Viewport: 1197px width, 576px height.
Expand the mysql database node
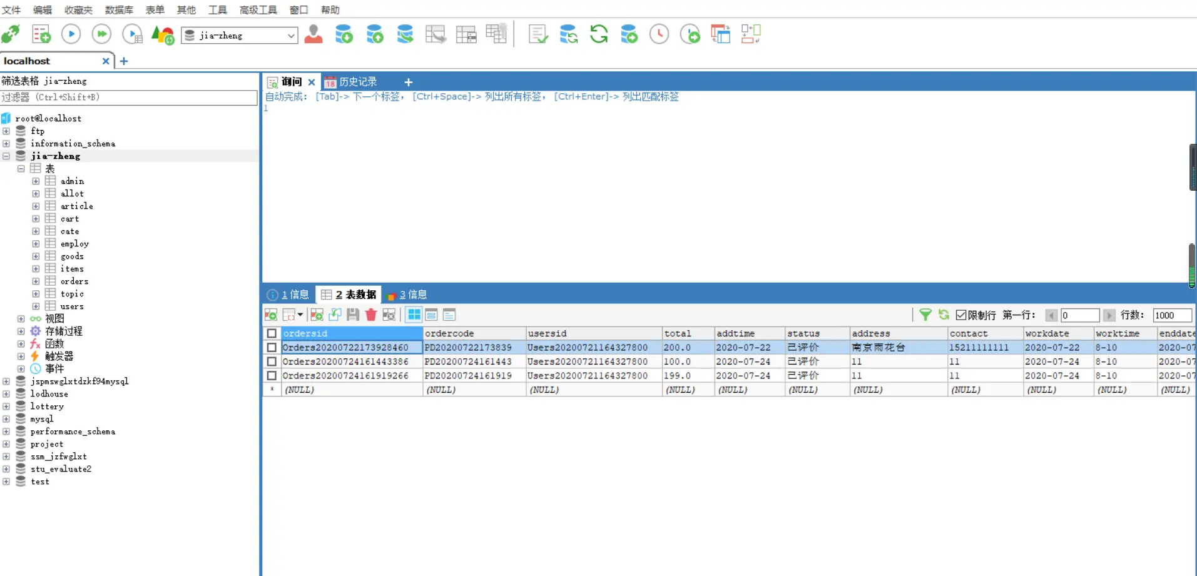click(6, 419)
